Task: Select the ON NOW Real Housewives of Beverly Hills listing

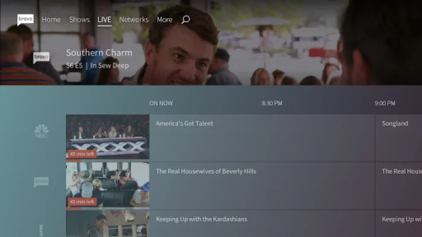Action: coord(261,184)
